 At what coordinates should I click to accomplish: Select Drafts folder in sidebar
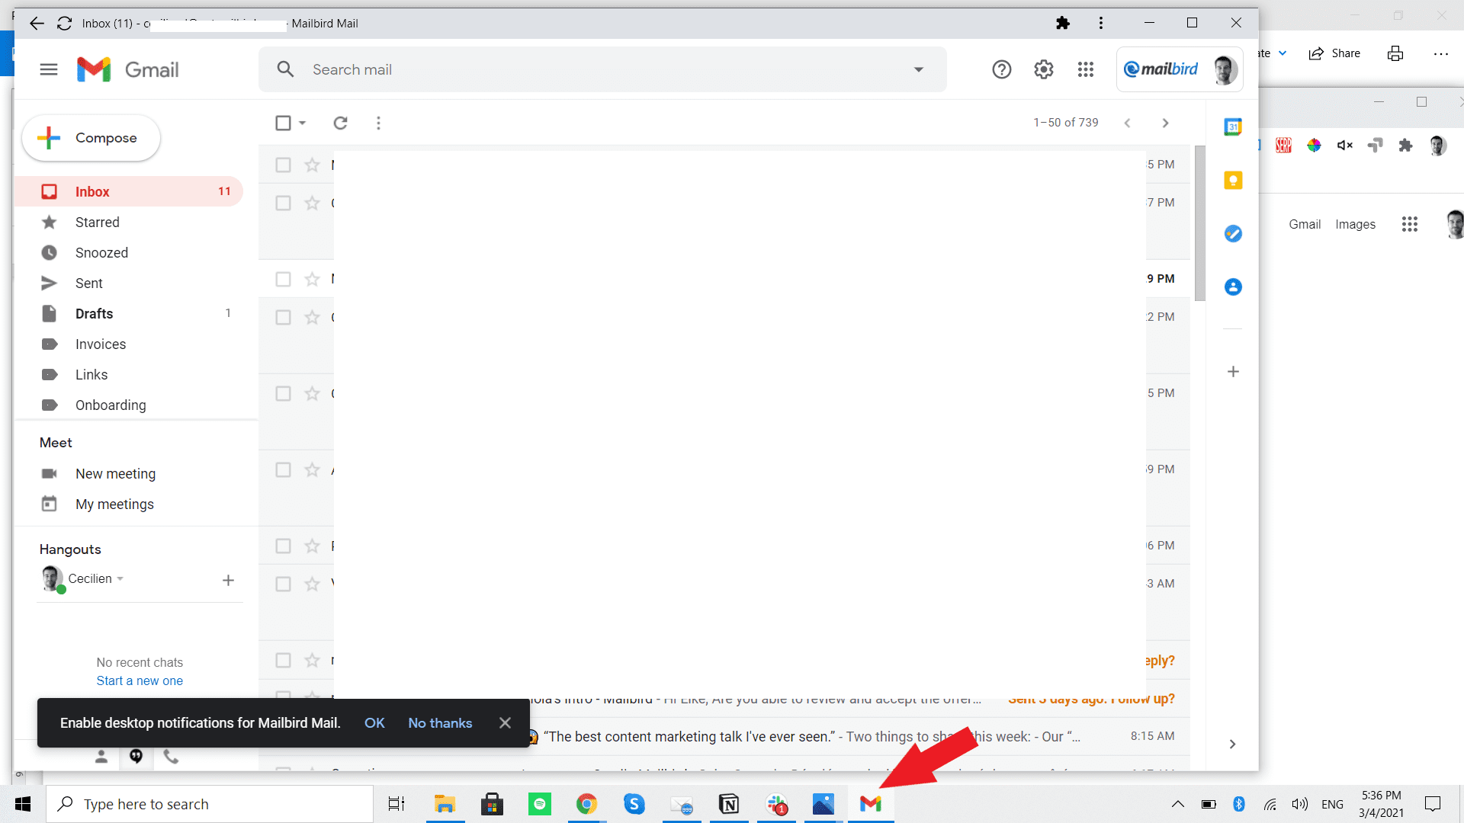point(95,312)
